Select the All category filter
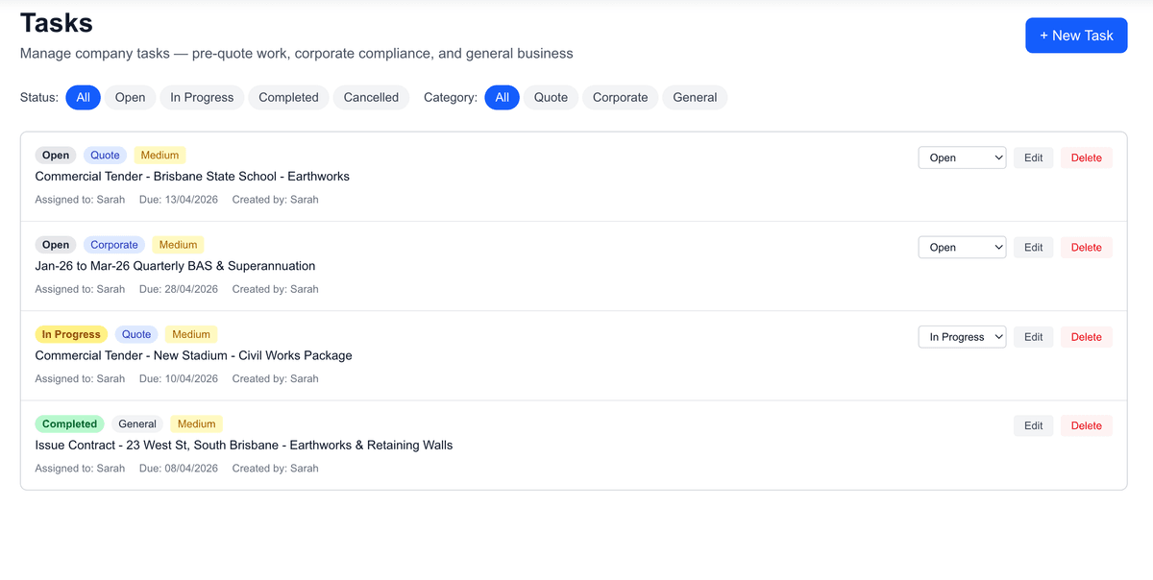 coord(502,97)
